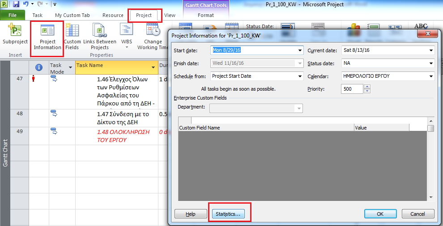
Task: Click the Department dropdown field
Action: click(256, 109)
